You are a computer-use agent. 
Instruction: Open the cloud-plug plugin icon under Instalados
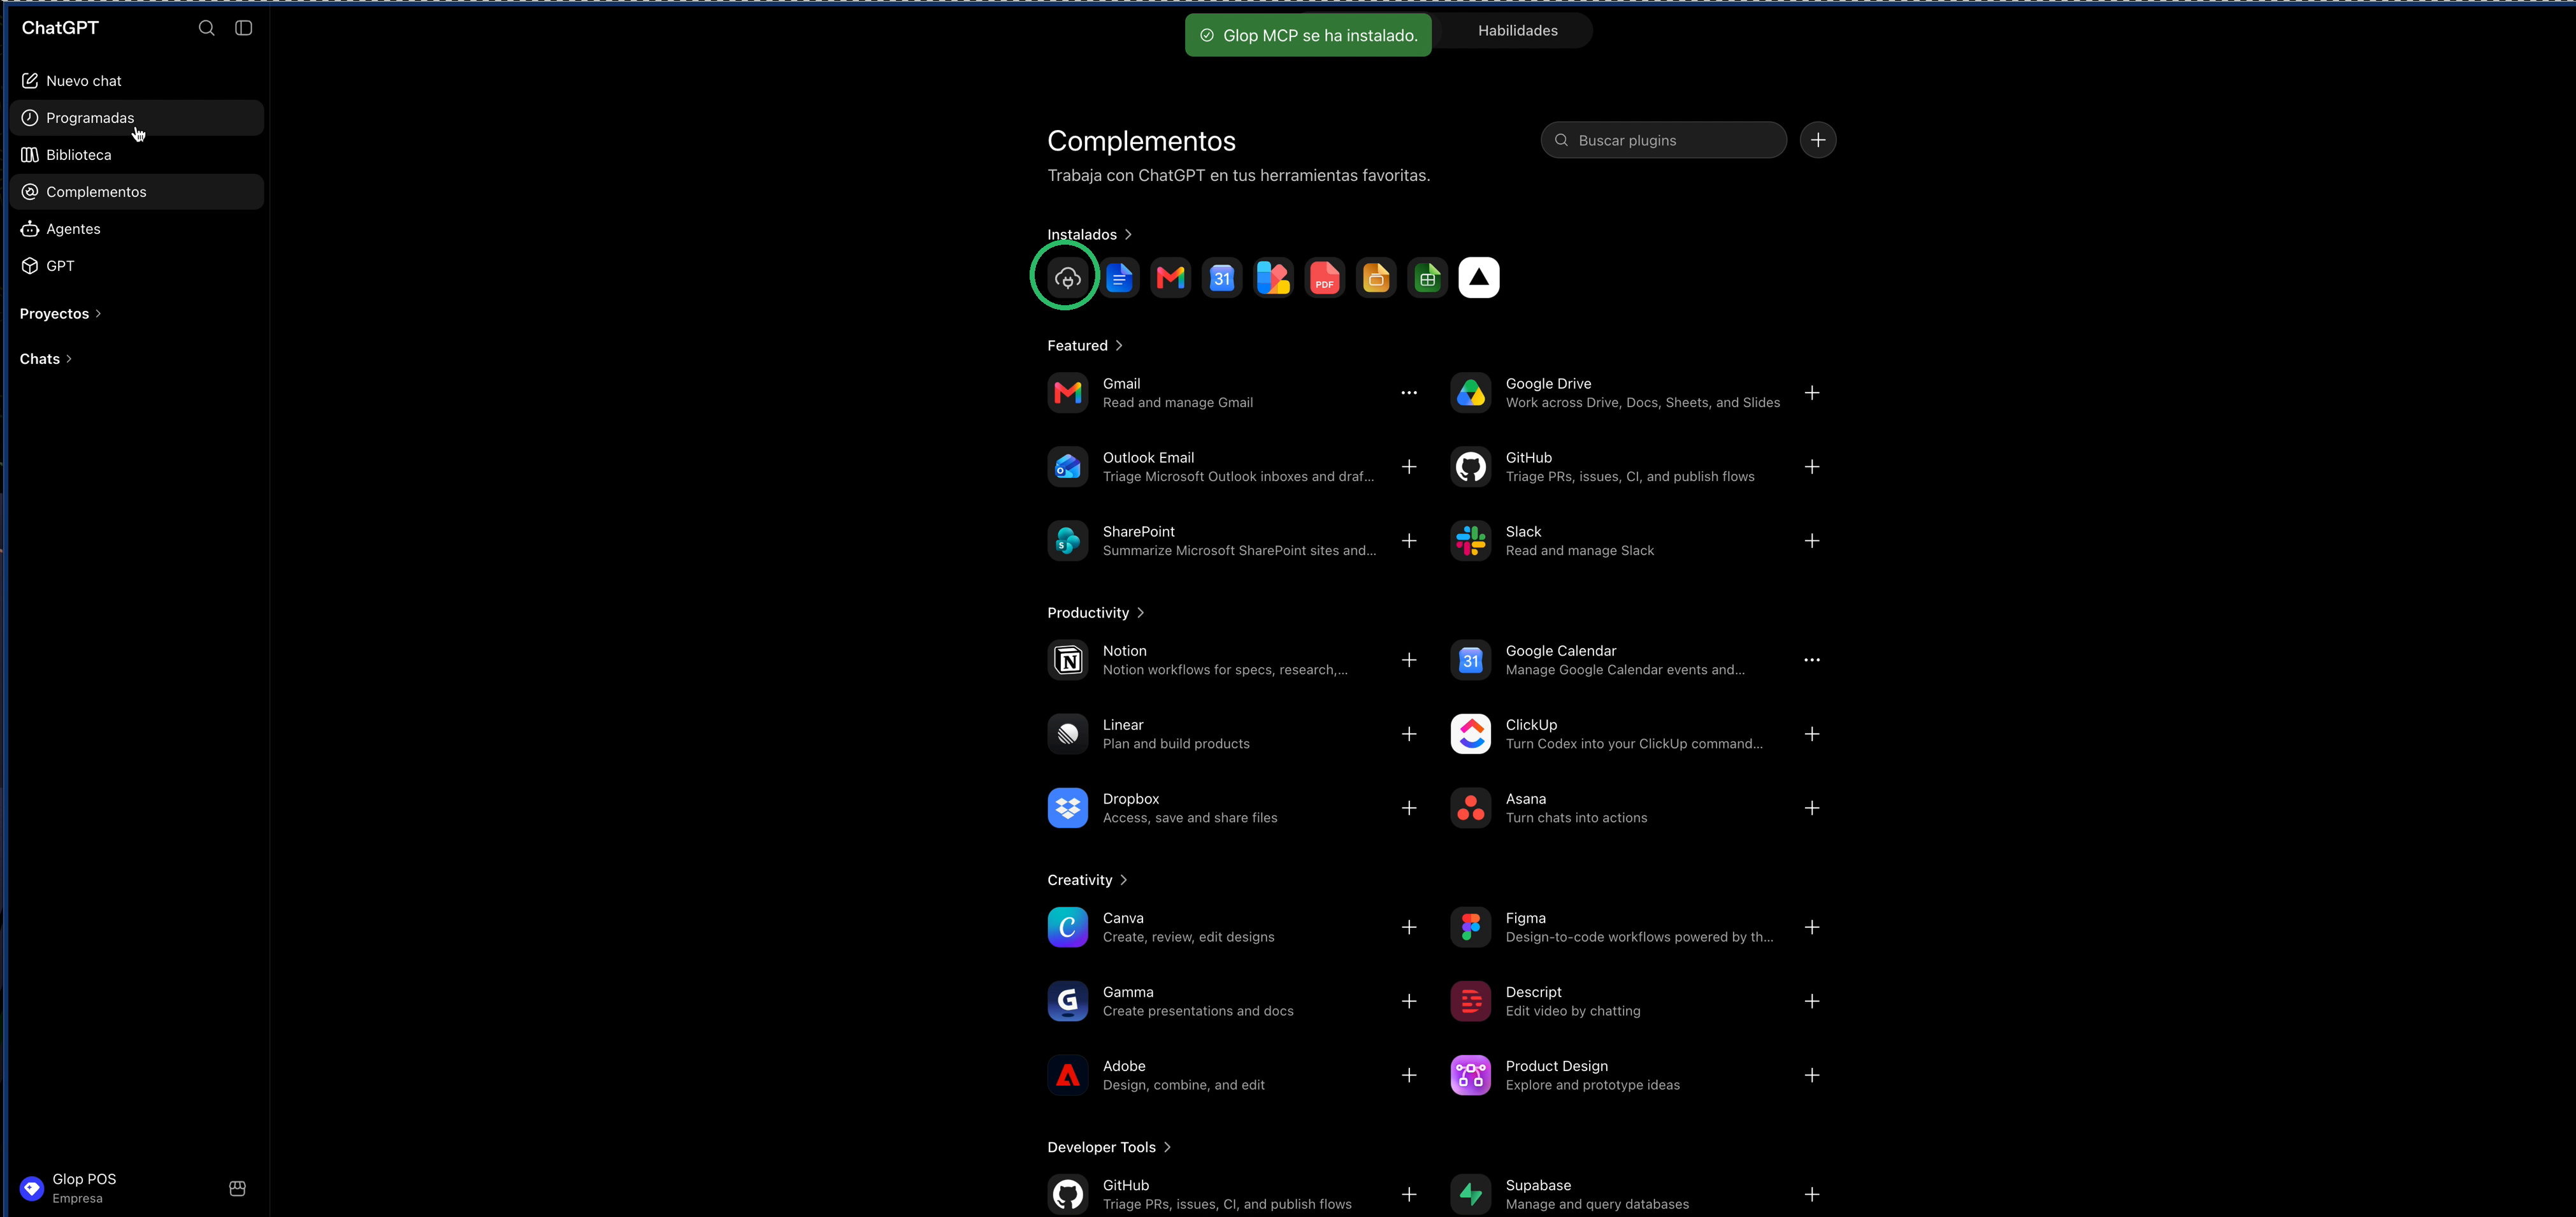1067,278
